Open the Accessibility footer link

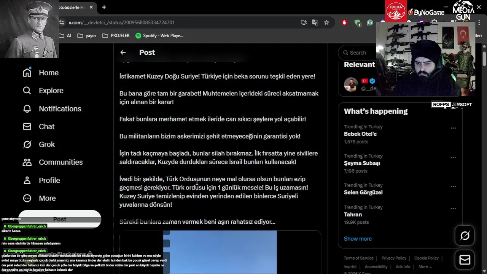pyautogui.click(x=376, y=267)
